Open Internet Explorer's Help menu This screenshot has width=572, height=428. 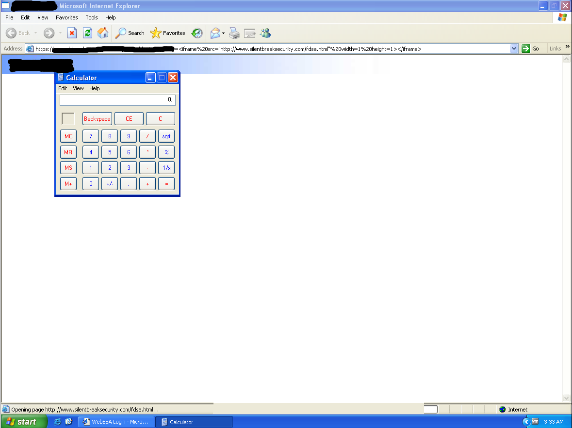[x=111, y=17]
